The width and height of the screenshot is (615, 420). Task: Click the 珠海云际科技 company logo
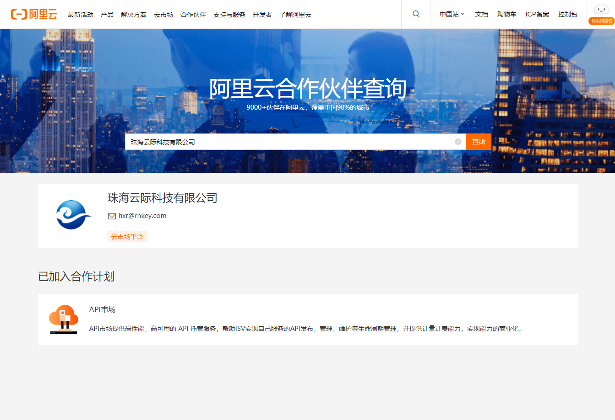click(x=73, y=215)
